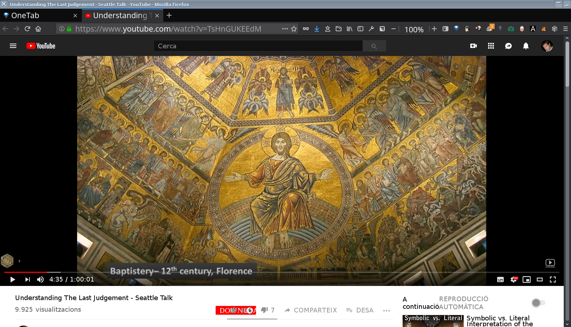The width and height of the screenshot is (571, 327).
Task: Click the page's vertical scrollbar thumb
Action: (x=567, y=64)
